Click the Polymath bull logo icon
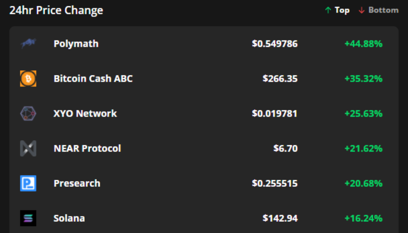The image size is (408, 233). (x=28, y=43)
